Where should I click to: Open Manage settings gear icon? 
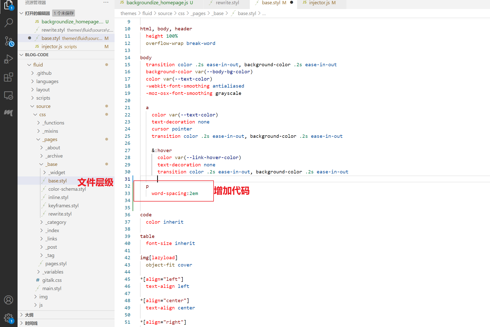pos(9,318)
